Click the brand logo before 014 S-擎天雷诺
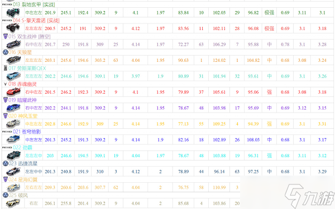The height and width of the screenshot is (209, 335). click(7, 21)
